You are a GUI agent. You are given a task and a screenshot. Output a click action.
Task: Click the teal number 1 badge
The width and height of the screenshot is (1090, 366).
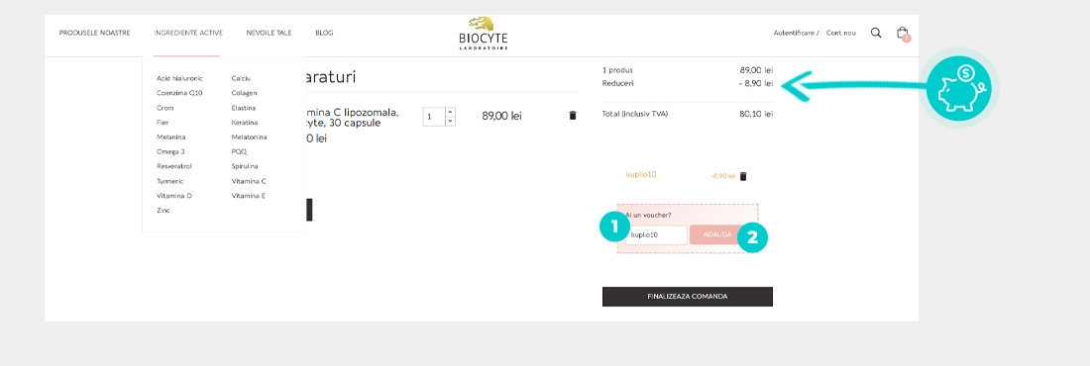(x=613, y=226)
